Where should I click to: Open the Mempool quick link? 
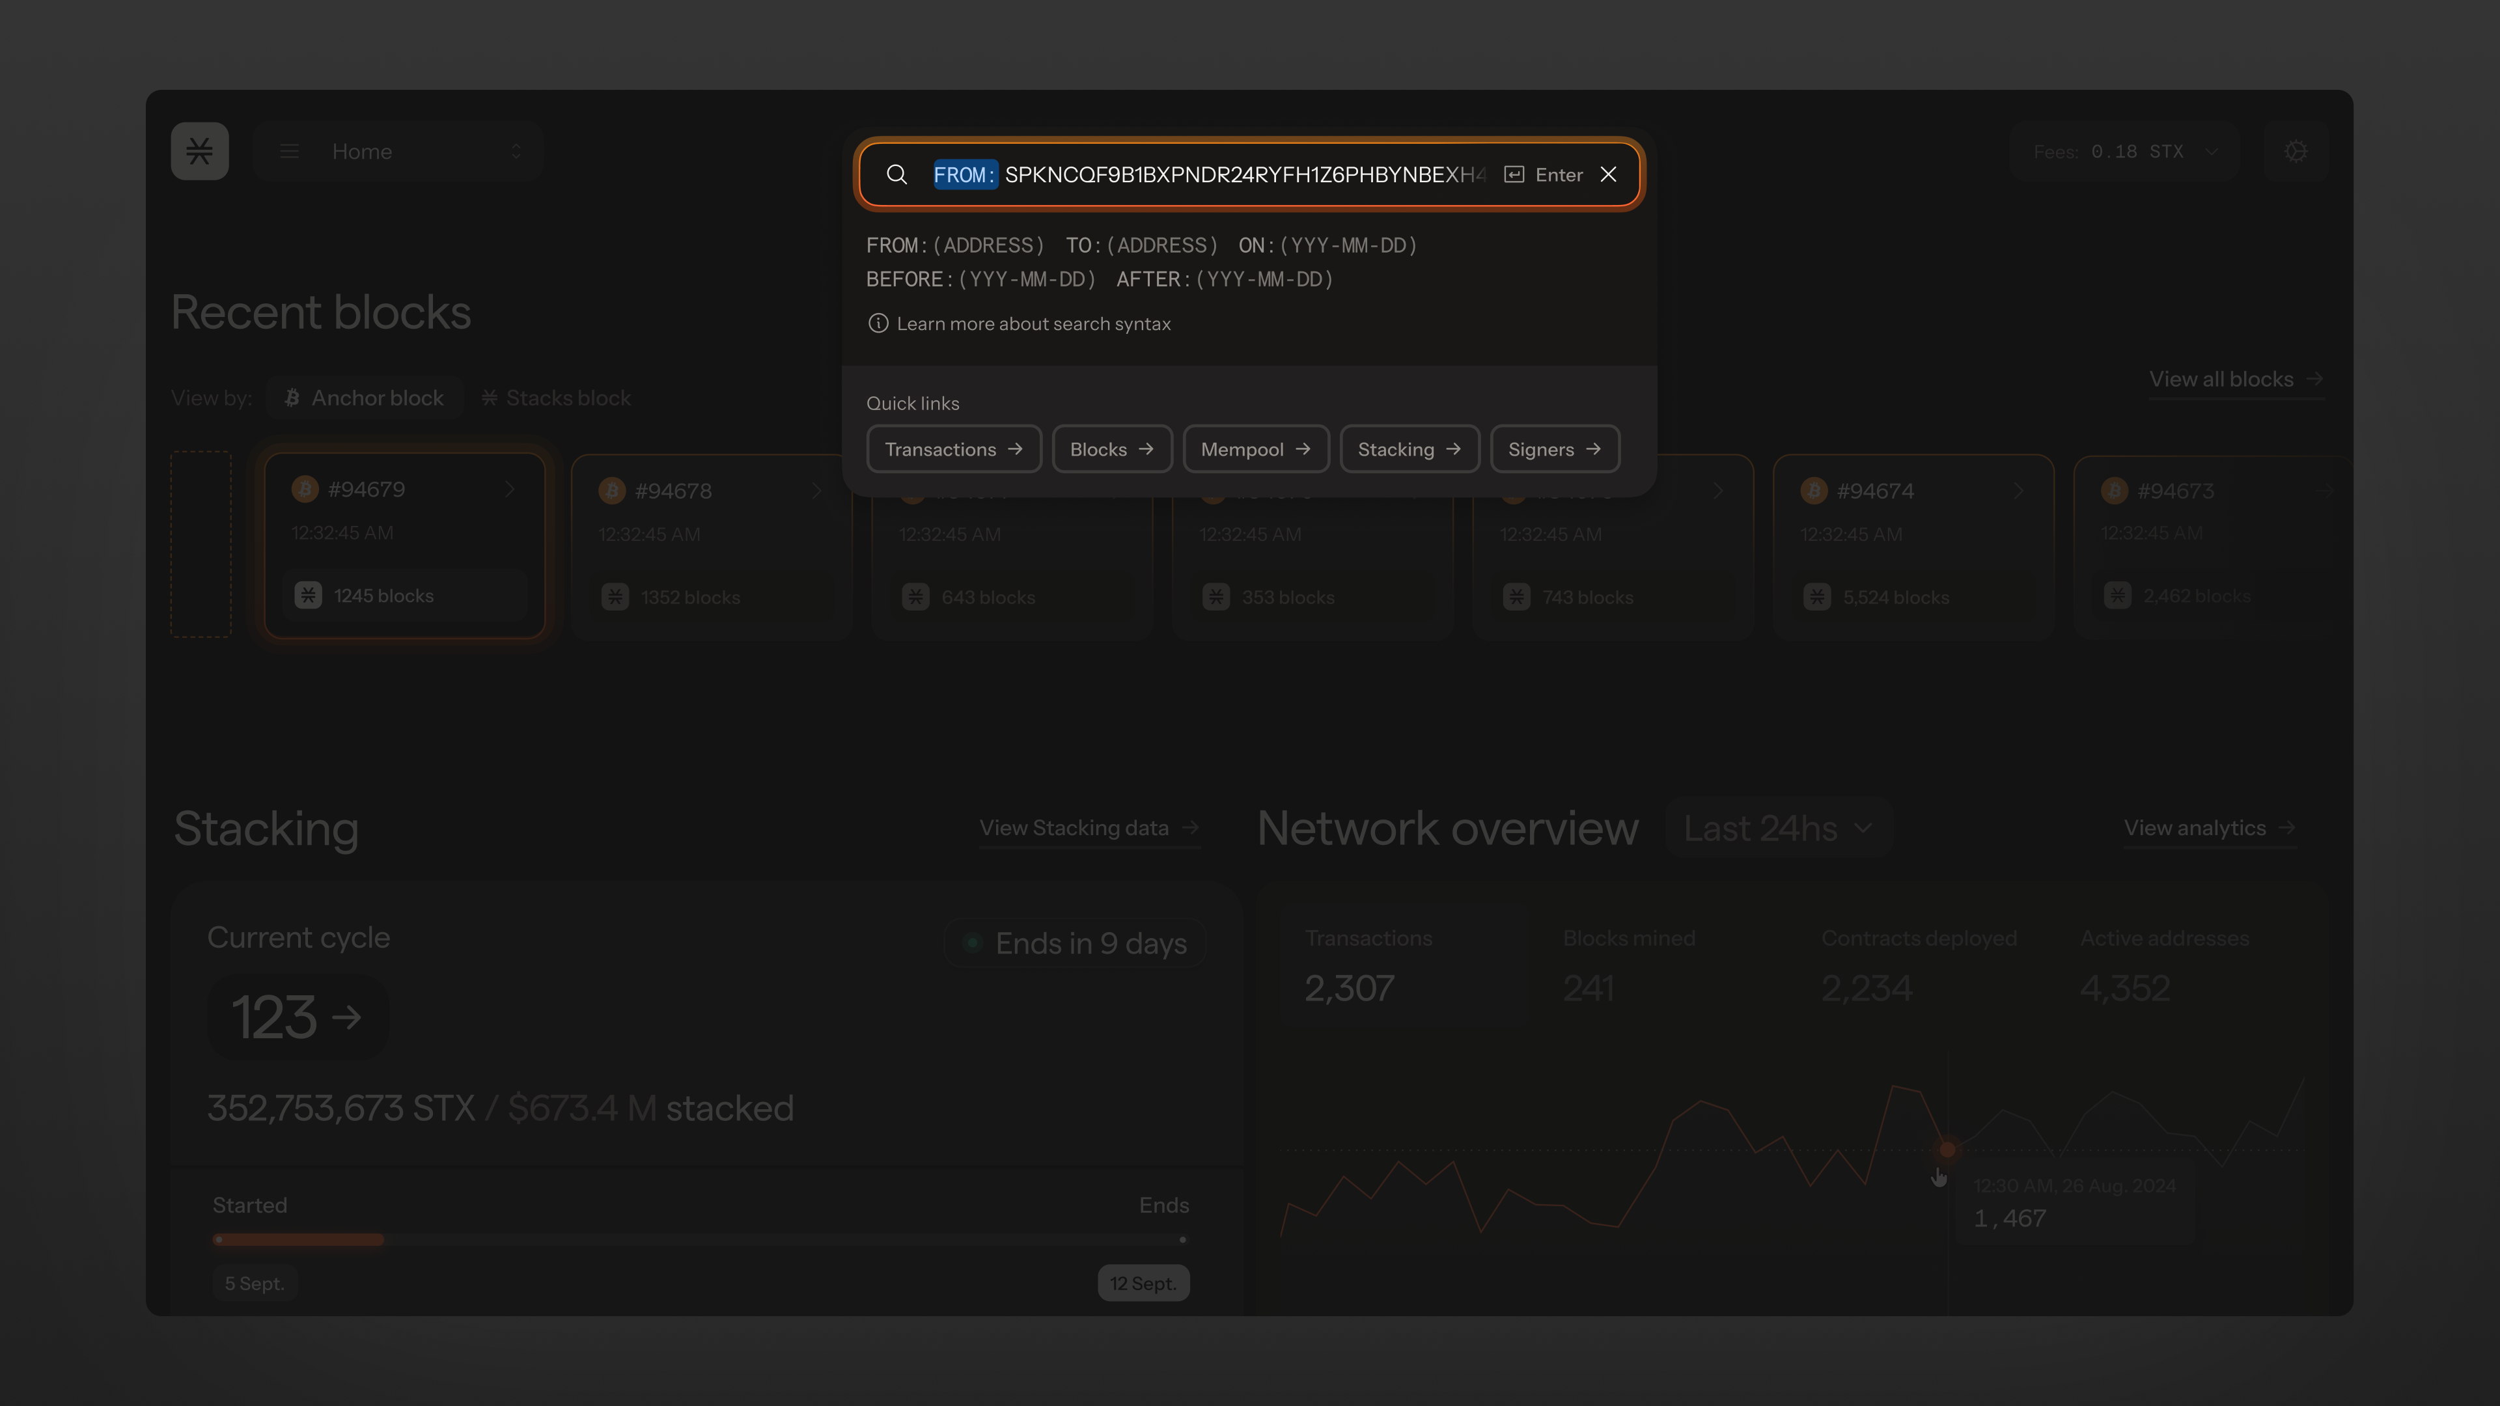[x=1256, y=449]
